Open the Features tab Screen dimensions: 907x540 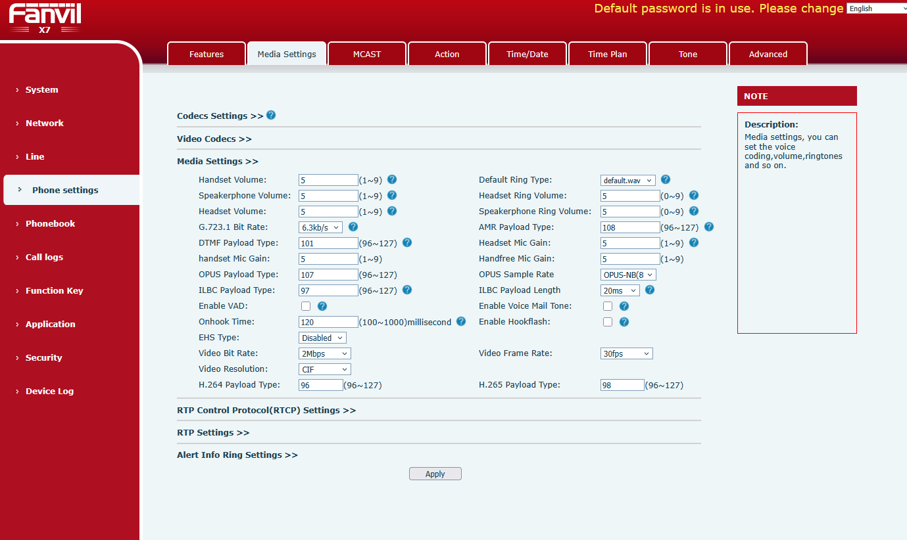coord(207,54)
